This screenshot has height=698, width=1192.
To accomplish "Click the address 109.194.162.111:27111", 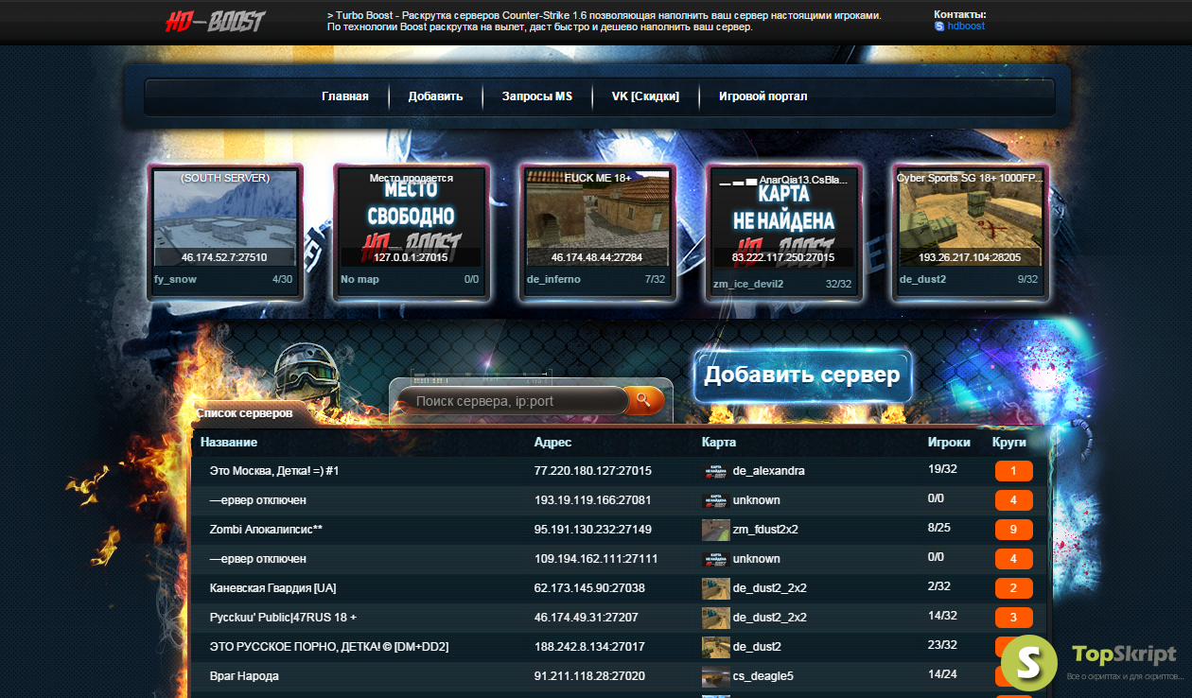I will (x=596, y=559).
